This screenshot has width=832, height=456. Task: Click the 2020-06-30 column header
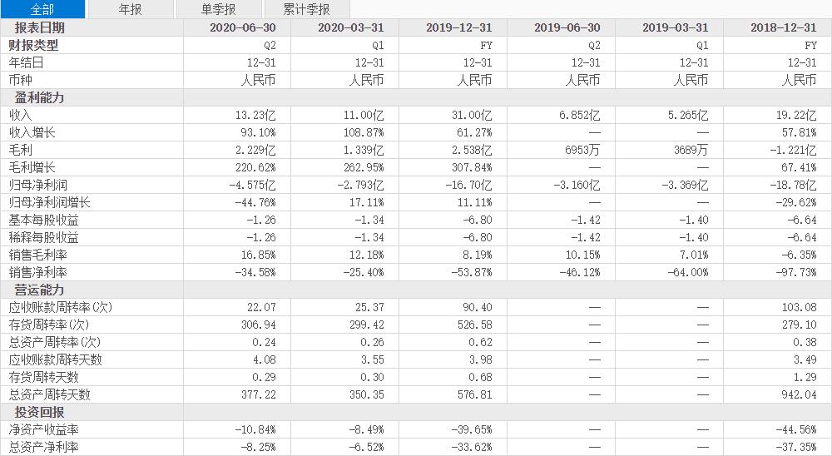pyautogui.click(x=243, y=27)
